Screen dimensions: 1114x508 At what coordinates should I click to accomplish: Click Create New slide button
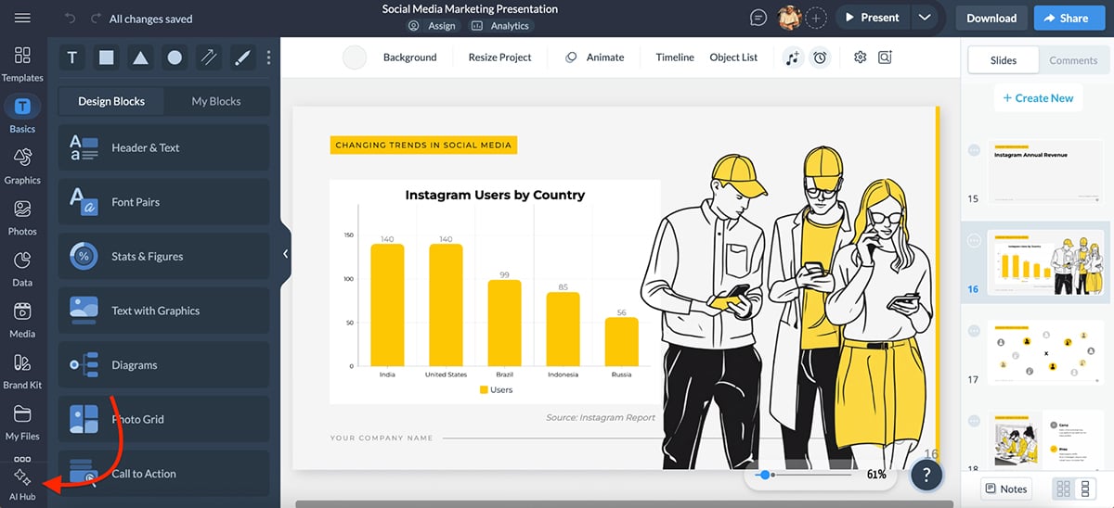tap(1037, 98)
